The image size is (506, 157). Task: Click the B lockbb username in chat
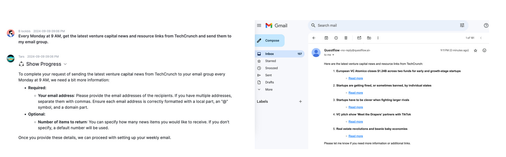click(x=24, y=31)
